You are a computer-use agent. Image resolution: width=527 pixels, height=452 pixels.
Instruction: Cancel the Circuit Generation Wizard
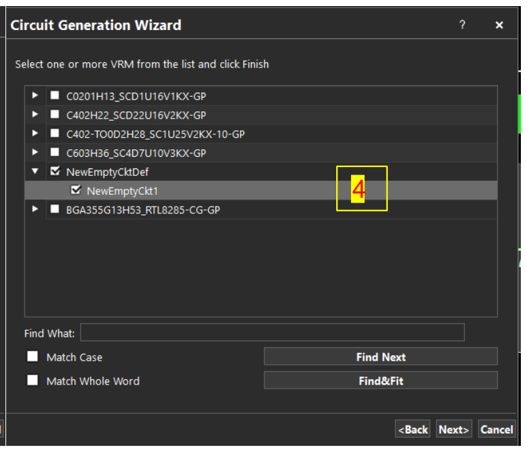[497, 429]
